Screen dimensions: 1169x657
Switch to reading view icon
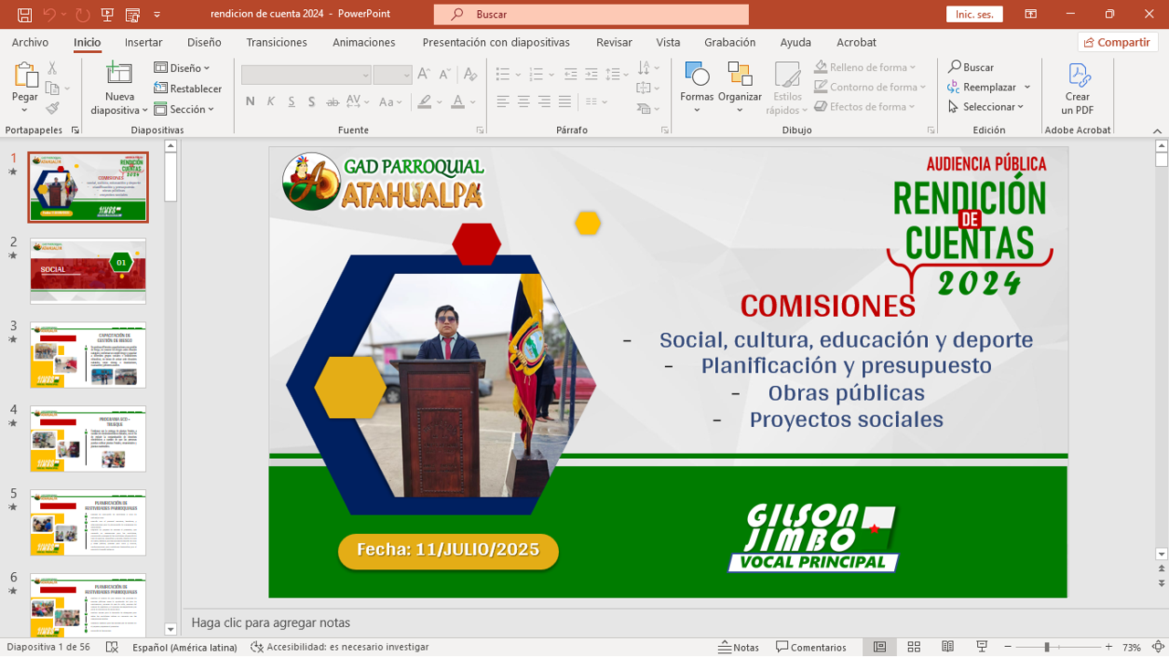947,647
